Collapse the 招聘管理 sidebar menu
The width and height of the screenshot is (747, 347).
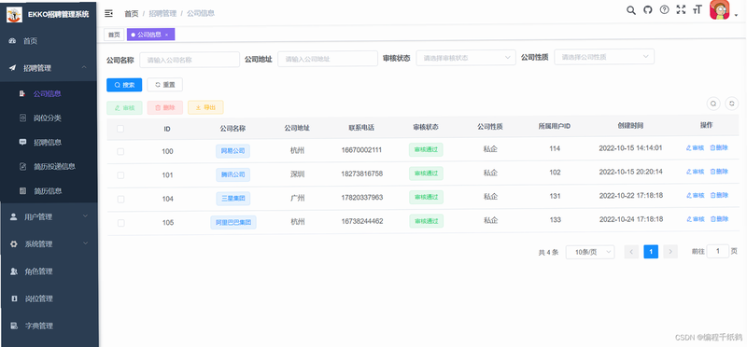coord(84,68)
